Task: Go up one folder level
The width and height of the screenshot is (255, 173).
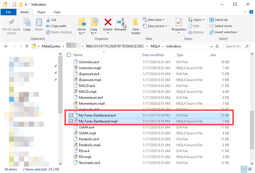Action: coord(27,46)
